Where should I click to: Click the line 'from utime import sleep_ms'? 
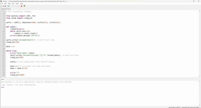point(19,18)
